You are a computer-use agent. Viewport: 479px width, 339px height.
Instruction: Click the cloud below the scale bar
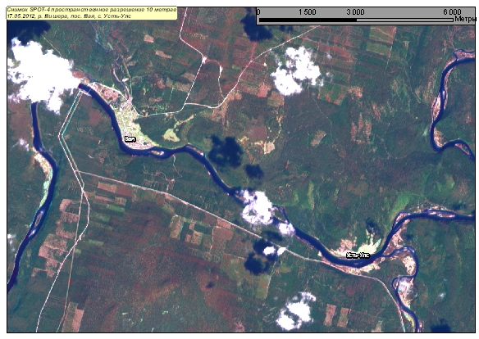296,71
